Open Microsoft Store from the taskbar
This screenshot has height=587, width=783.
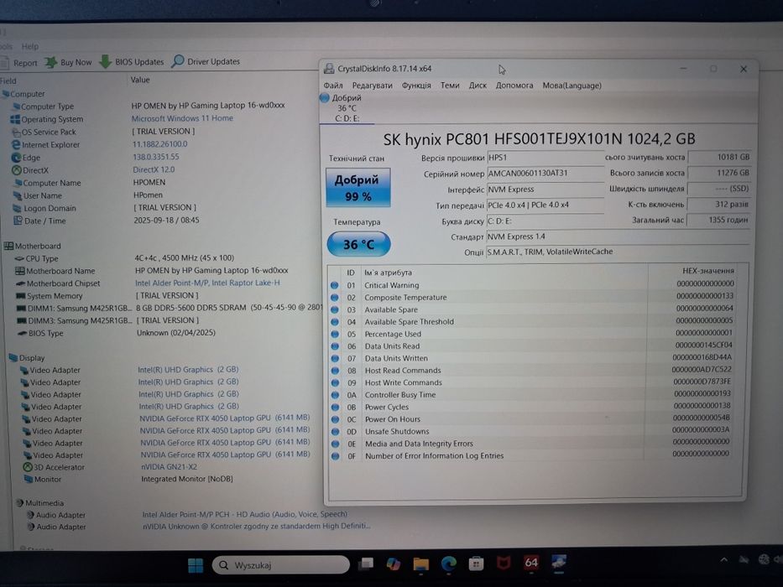476,564
